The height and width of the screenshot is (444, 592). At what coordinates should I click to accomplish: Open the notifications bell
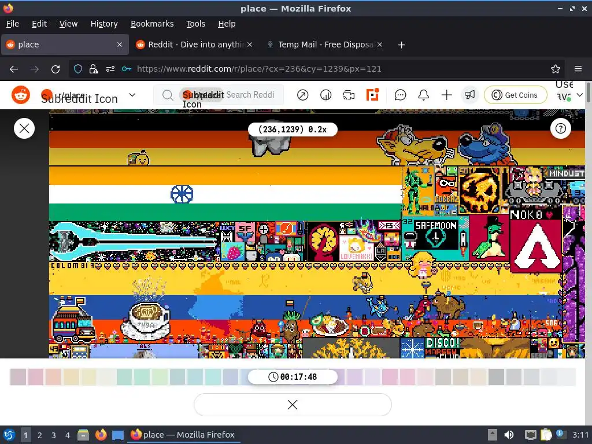[x=424, y=95]
